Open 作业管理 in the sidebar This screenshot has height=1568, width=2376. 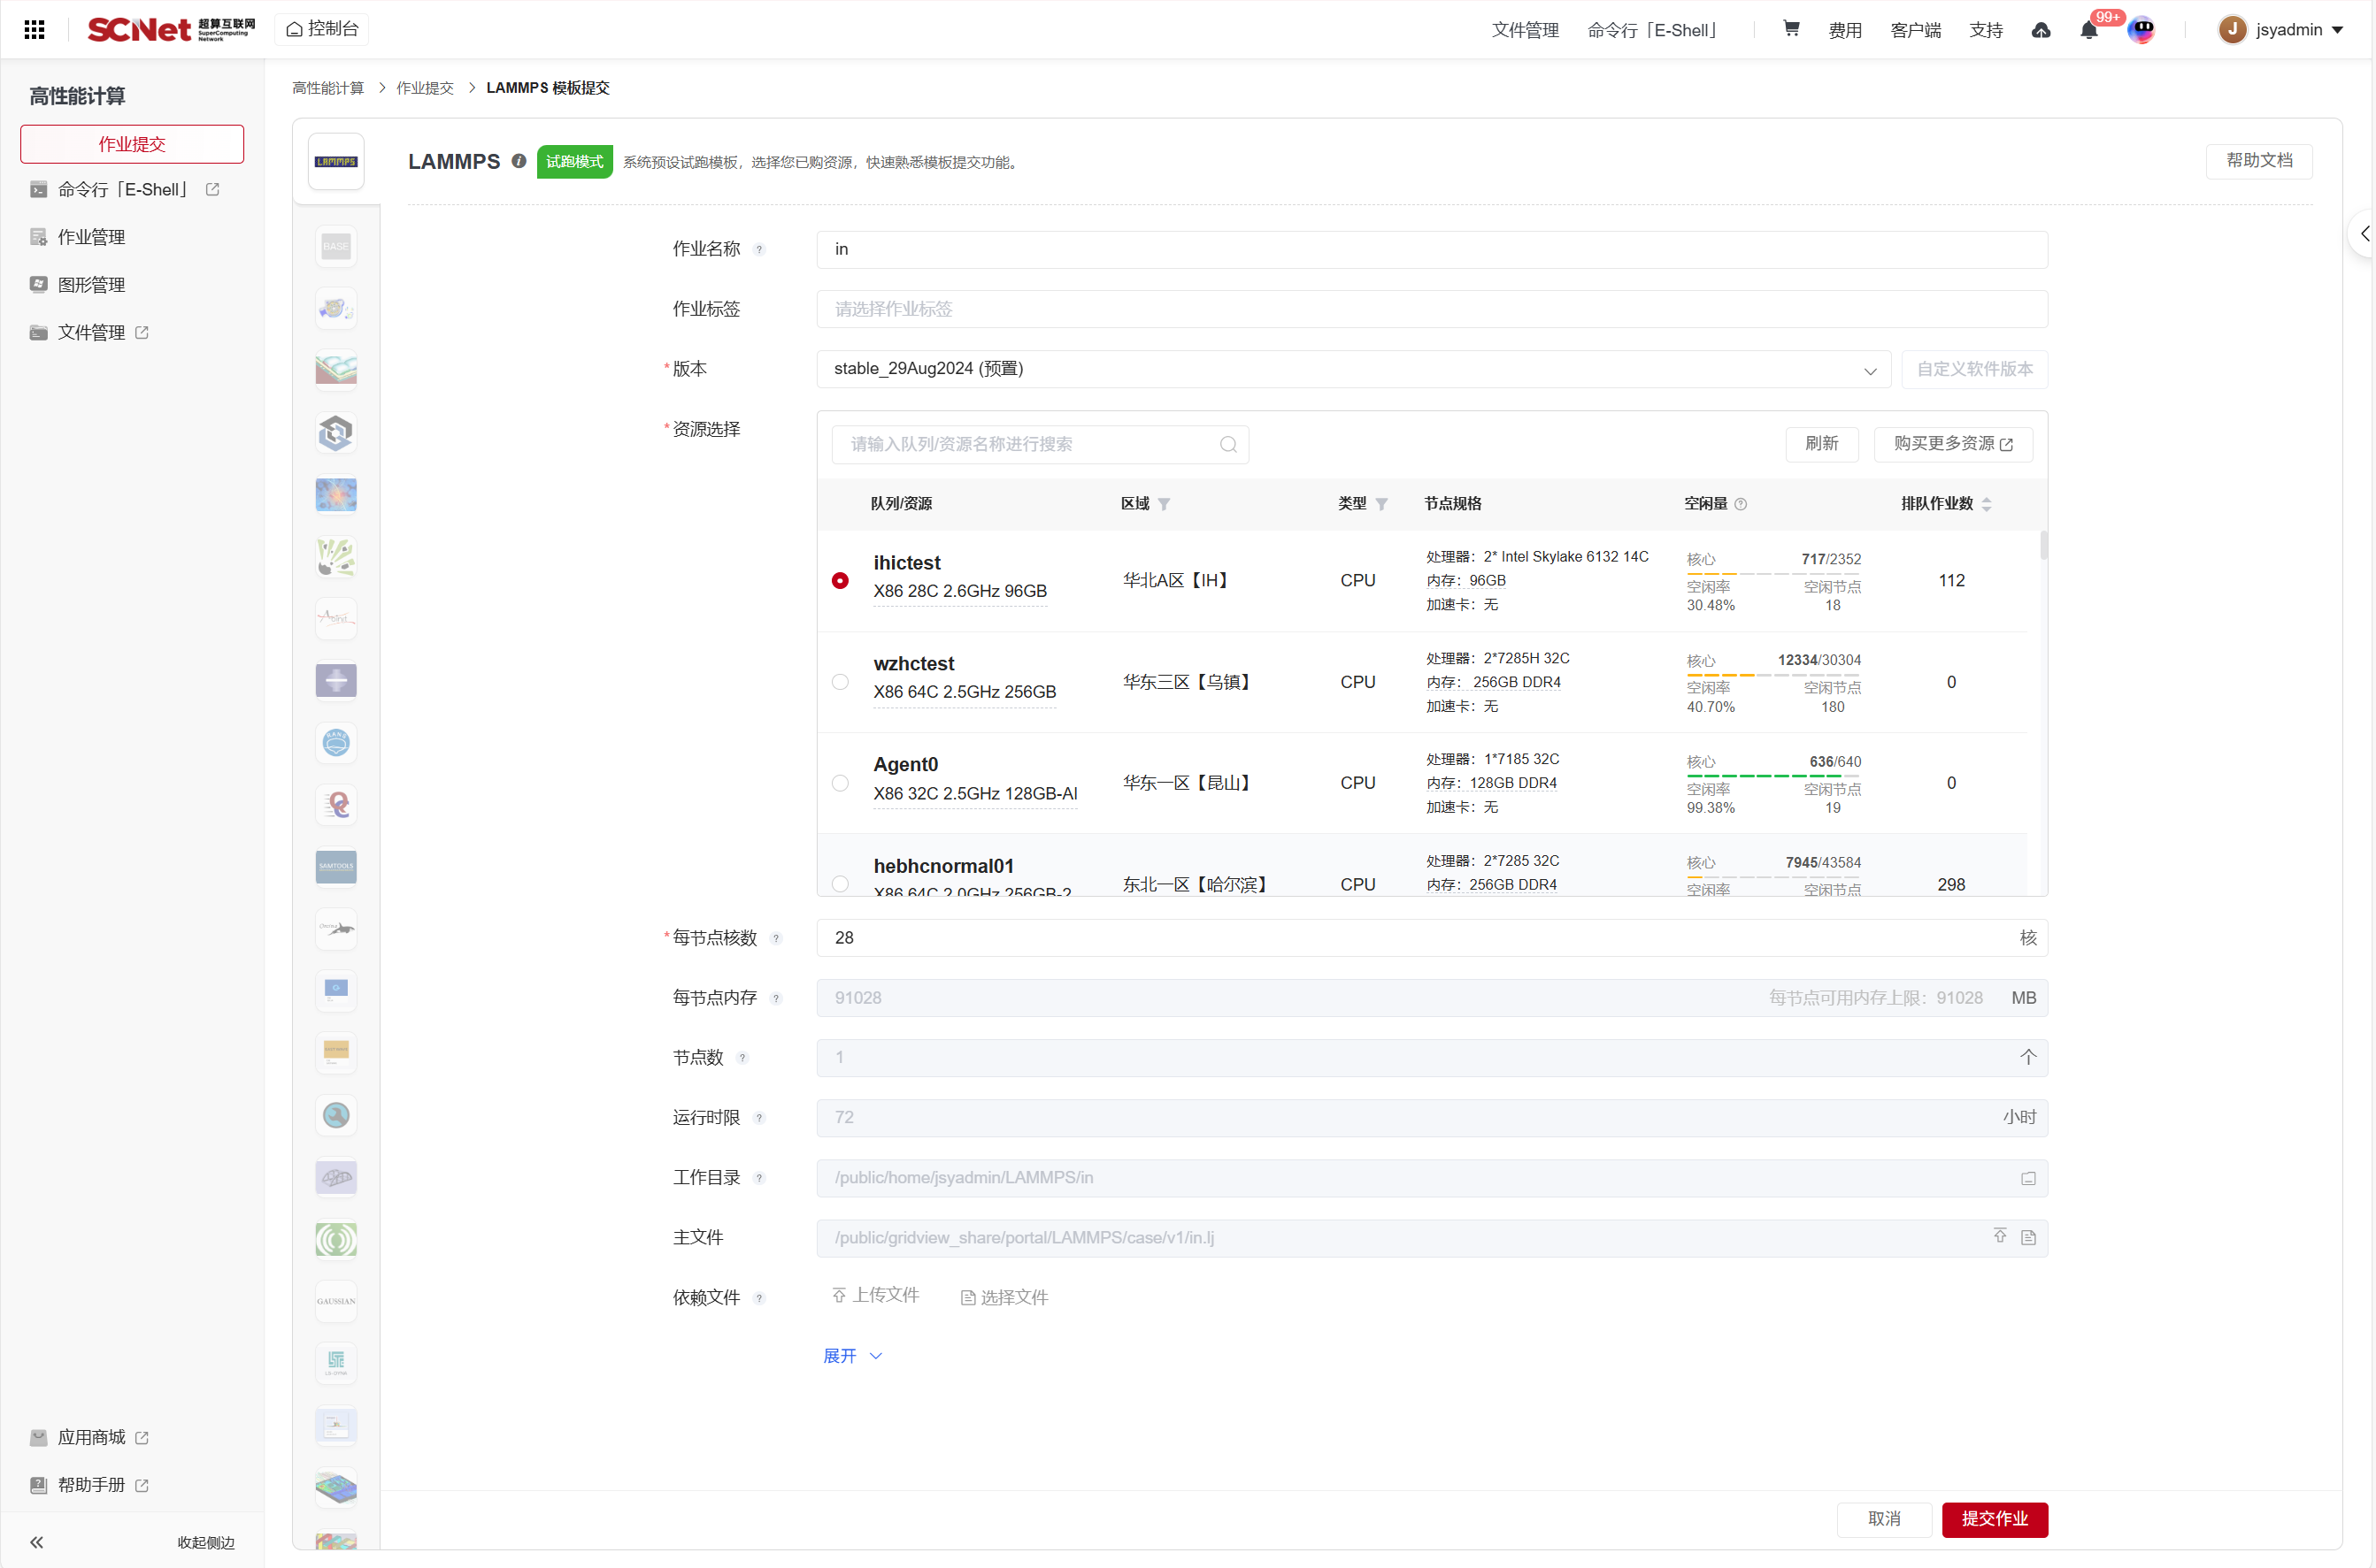(x=91, y=237)
